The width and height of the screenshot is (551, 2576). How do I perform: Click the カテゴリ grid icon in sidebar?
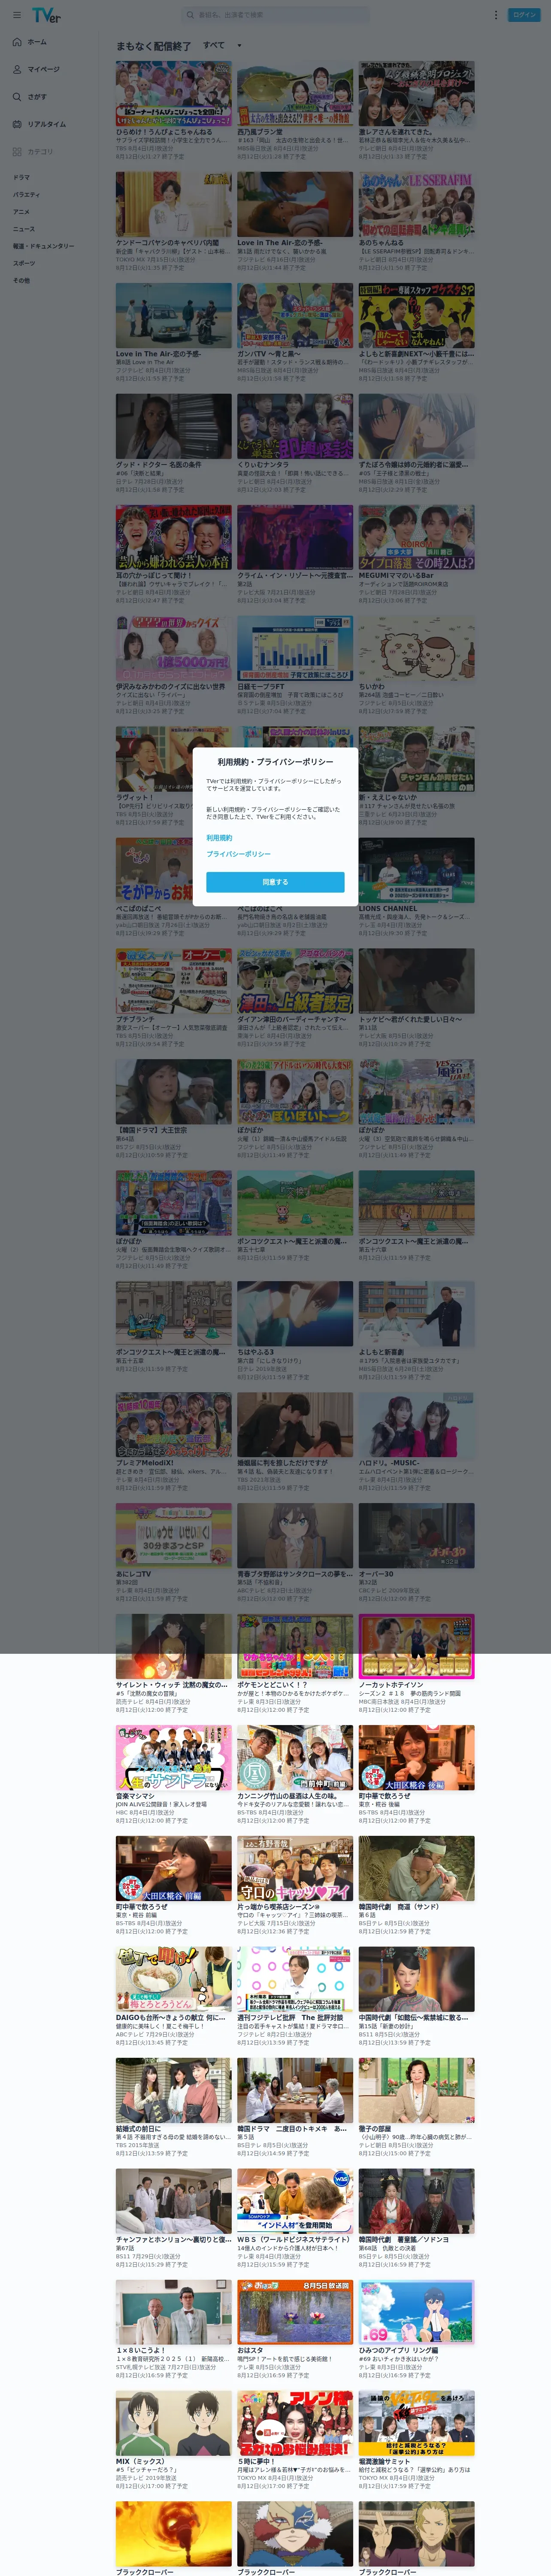pyautogui.click(x=17, y=152)
